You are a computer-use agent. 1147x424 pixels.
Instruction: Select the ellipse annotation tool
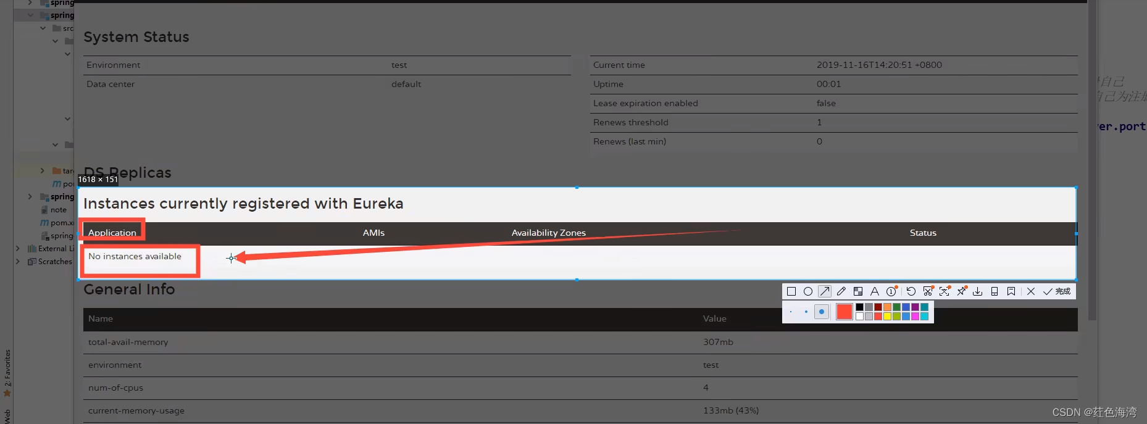pyautogui.click(x=808, y=291)
